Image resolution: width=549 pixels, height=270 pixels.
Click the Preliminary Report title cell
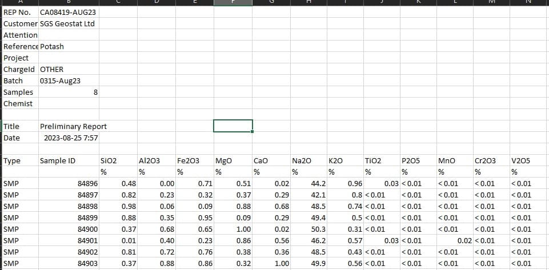click(69, 126)
